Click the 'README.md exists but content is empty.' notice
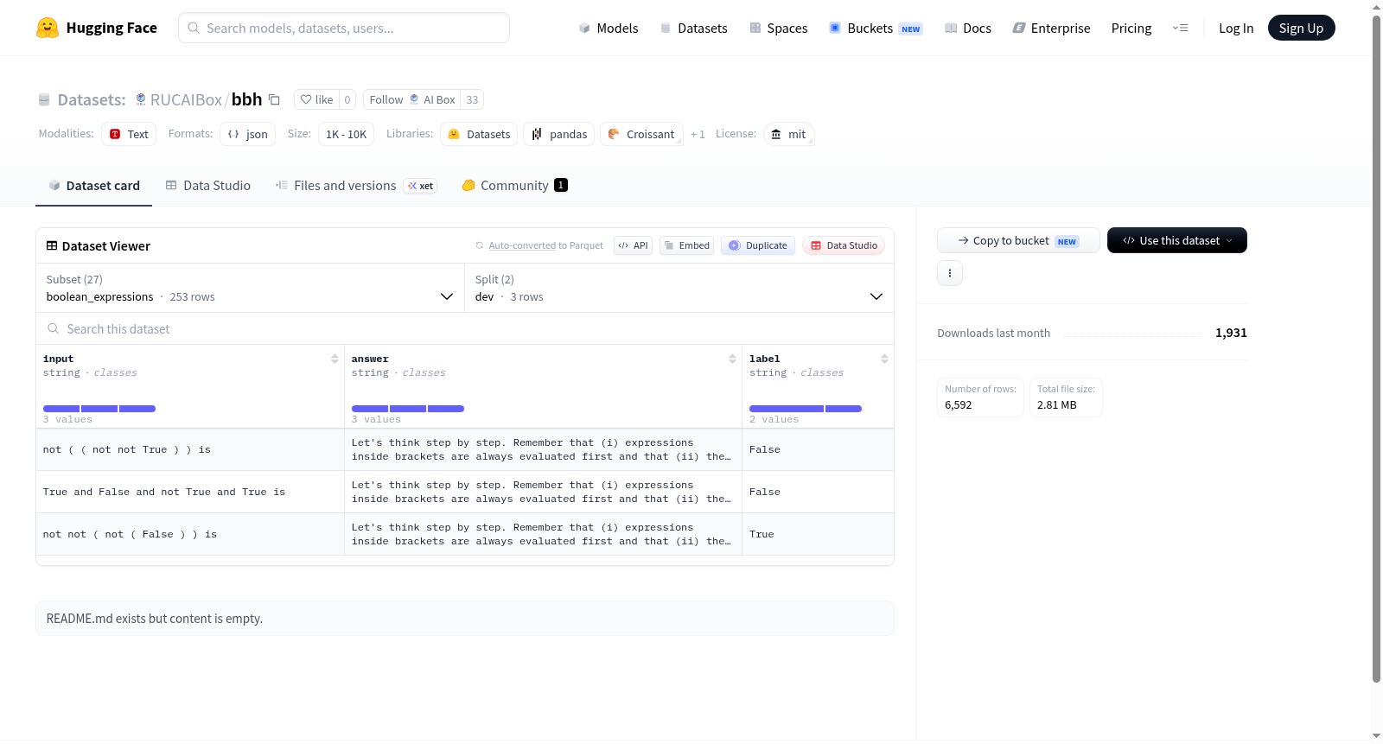The image size is (1383, 744). (465, 619)
